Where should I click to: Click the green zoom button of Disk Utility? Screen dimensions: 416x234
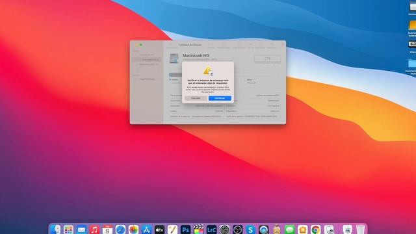click(141, 45)
